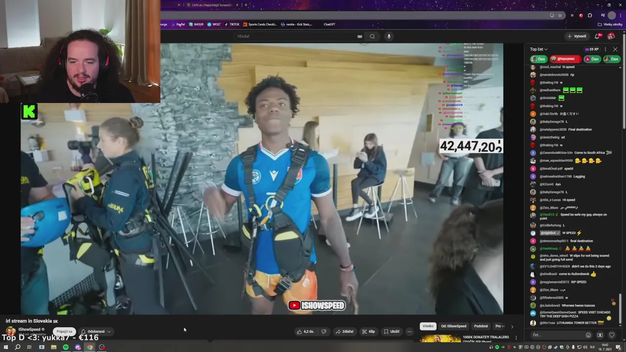Open the browser extensions puzzle icon

590,15
